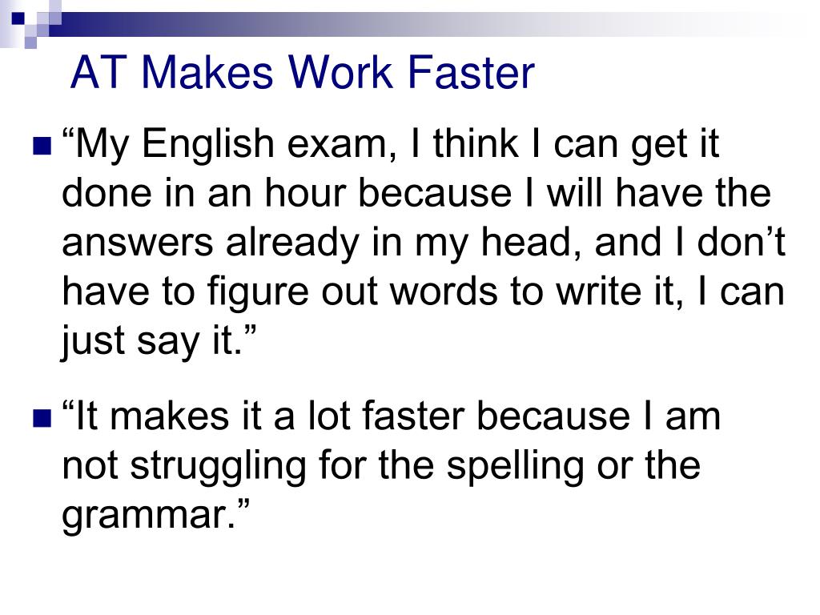Click the word 'spelling' in second quote
This screenshot has height=615, width=820.
coord(515,467)
